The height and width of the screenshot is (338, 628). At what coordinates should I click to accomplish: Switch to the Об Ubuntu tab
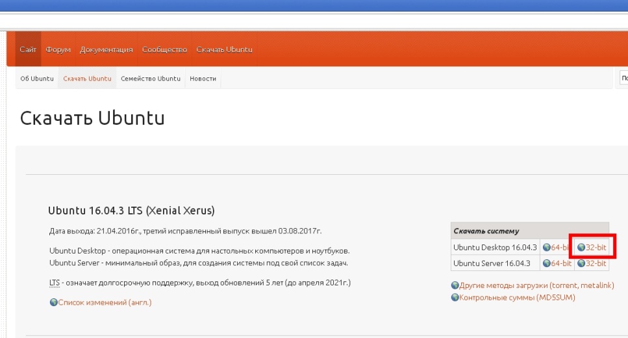[37, 79]
